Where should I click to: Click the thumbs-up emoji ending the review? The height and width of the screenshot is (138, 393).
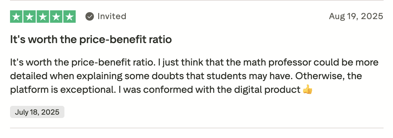pos(308,90)
